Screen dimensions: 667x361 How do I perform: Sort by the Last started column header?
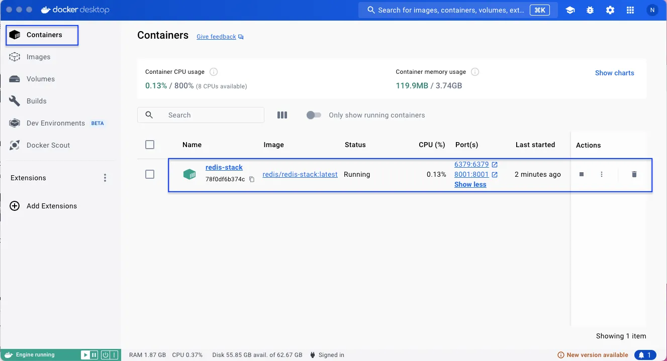pyautogui.click(x=535, y=145)
